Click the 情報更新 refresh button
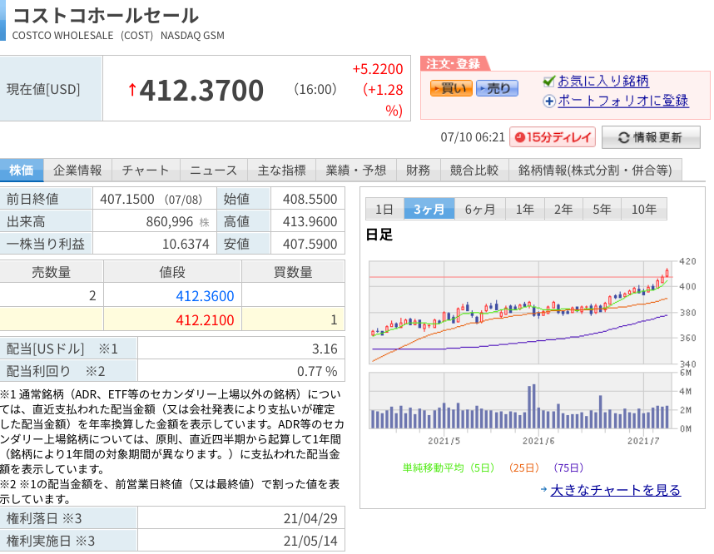The image size is (714, 554). (651, 137)
